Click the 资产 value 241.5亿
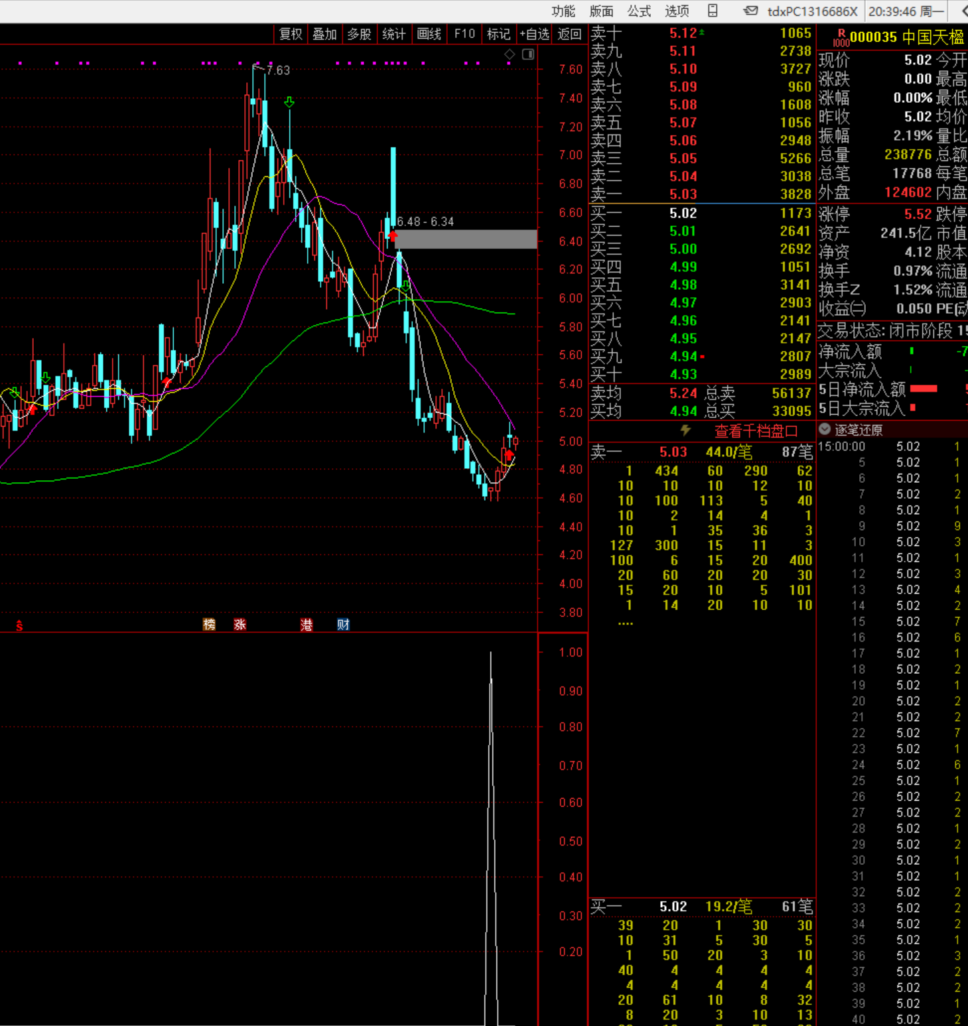The height and width of the screenshot is (1026, 968). (906, 233)
